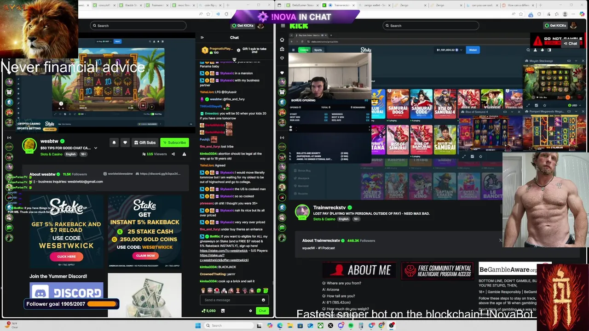Click the Trainwreckstv channel avatar
Viewport: 589px width, 331px height.
pos(302,212)
